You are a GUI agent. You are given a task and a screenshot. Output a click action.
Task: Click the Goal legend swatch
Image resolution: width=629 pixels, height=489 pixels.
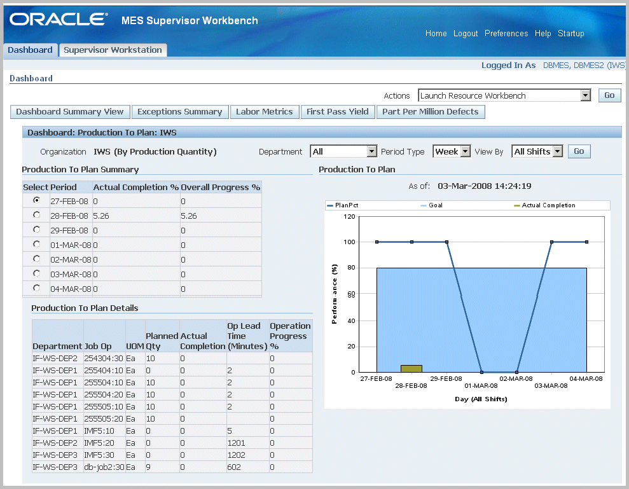tap(424, 205)
